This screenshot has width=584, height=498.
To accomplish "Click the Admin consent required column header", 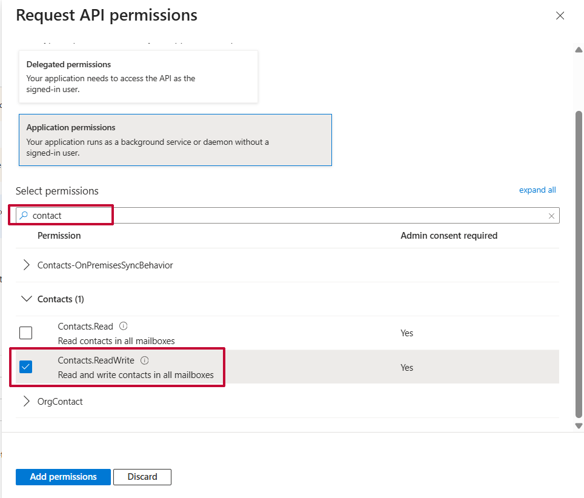I will [449, 236].
